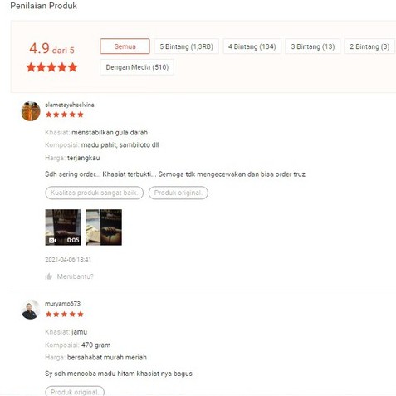Show 2 Bintang reviews
396x396 pixels.
(x=369, y=46)
